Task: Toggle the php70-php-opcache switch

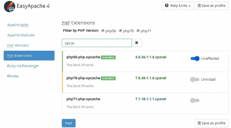Action: [195, 80]
